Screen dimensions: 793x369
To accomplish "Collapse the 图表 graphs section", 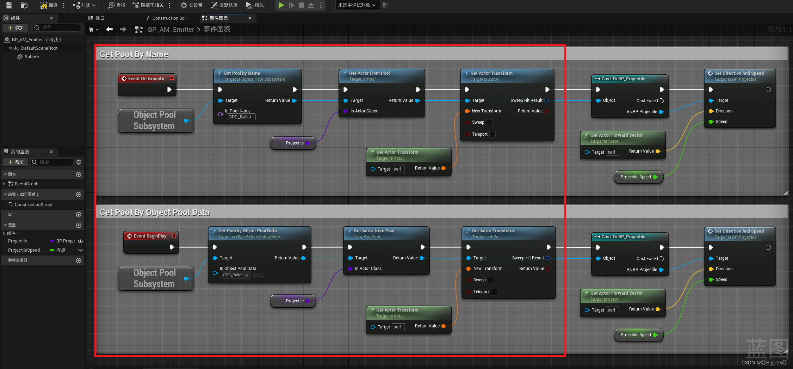I will (5, 174).
